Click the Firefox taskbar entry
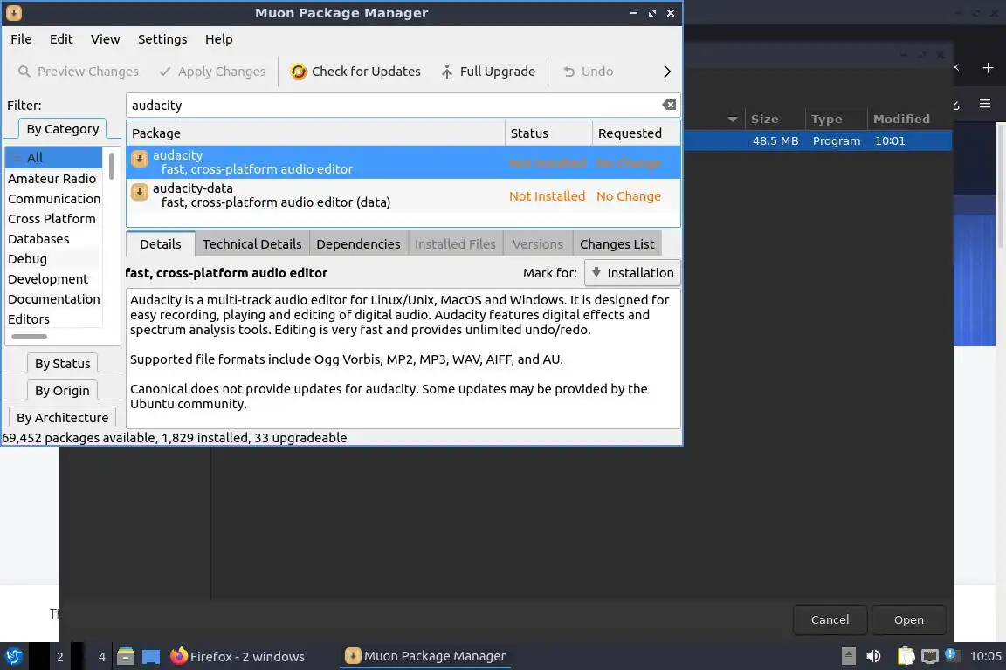 238,657
